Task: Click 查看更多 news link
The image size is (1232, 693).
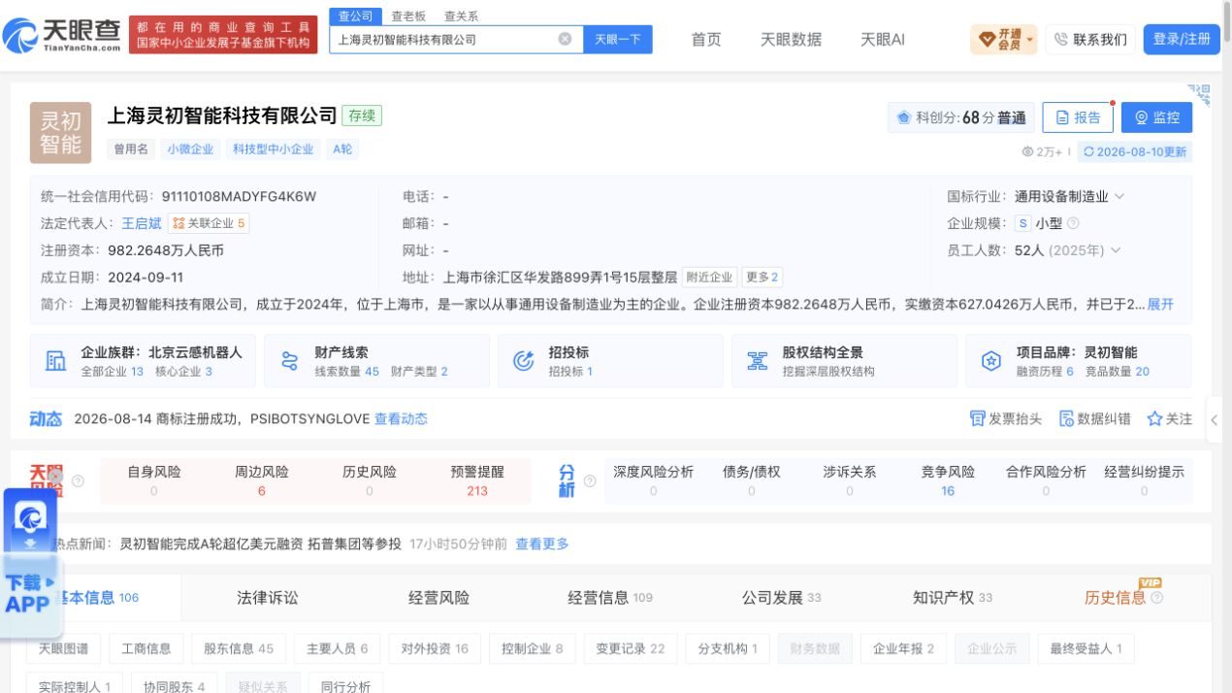Action: [542, 544]
